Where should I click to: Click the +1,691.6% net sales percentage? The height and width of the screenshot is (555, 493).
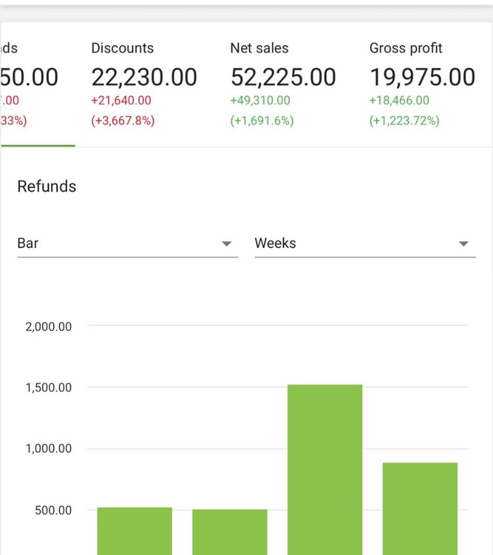262,121
